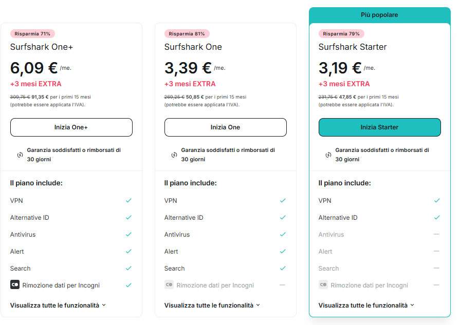Click Antivirus dash in Surfshark Starter plan

tap(436, 234)
